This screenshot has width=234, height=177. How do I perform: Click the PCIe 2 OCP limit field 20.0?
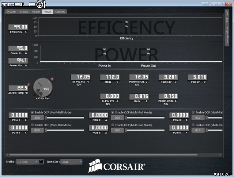click(x=118, y=118)
